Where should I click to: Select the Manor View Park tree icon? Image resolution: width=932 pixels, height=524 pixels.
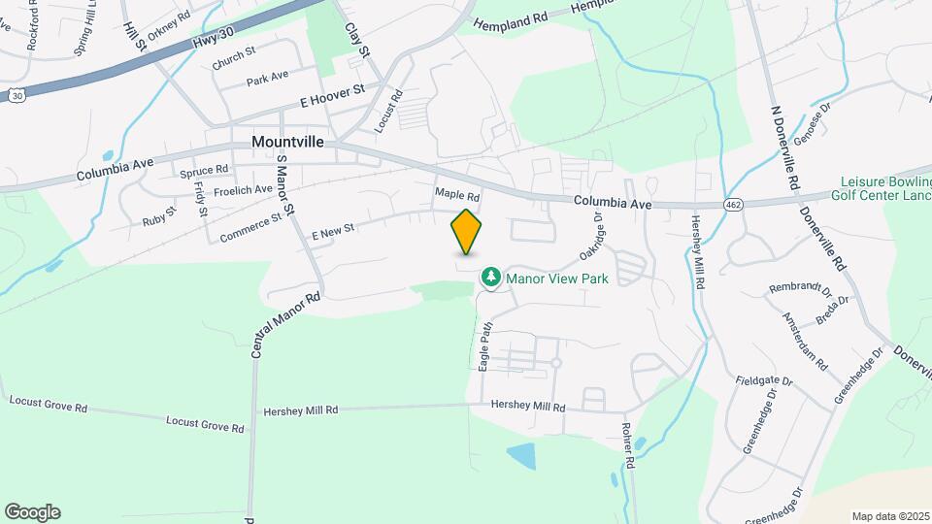coord(491,277)
